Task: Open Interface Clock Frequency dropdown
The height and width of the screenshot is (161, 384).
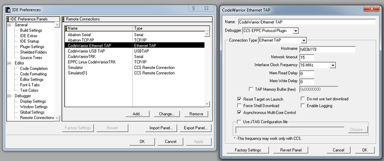Action: point(332,65)
